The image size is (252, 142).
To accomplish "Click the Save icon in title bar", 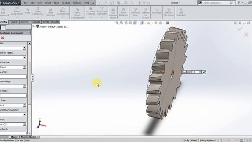I will click(112, 3).
